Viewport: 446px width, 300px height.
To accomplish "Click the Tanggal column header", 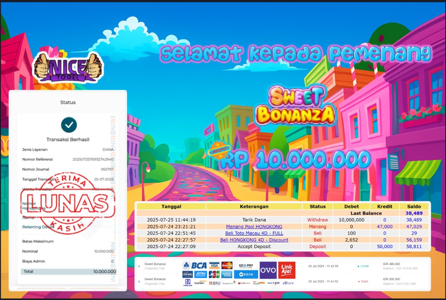I will click(171, 206).
